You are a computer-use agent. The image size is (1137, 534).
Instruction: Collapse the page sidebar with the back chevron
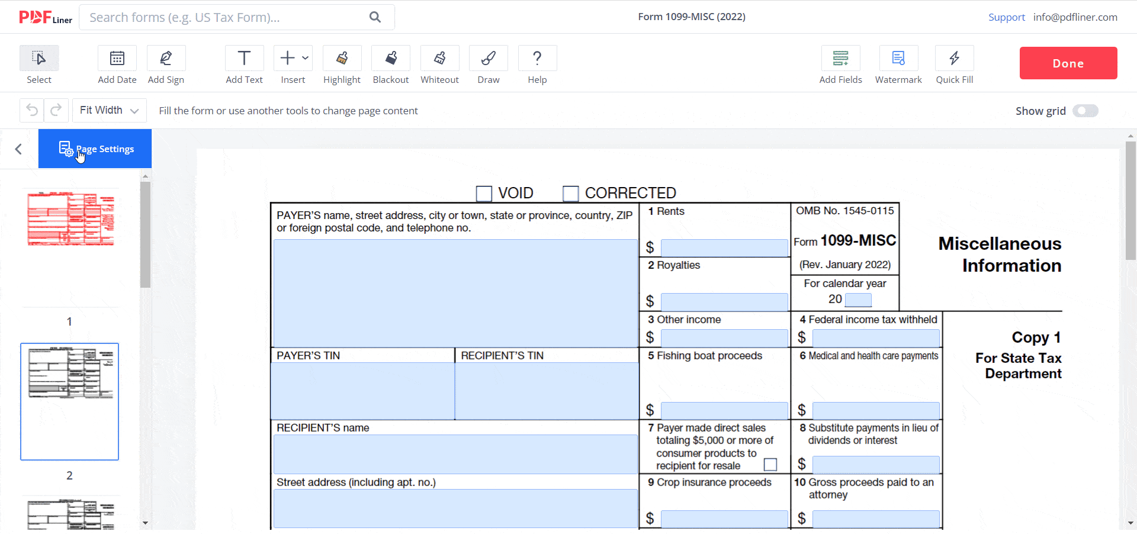coord(18,149)
